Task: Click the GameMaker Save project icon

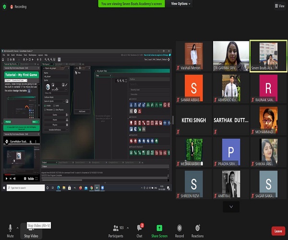Action: click(13, 60)
